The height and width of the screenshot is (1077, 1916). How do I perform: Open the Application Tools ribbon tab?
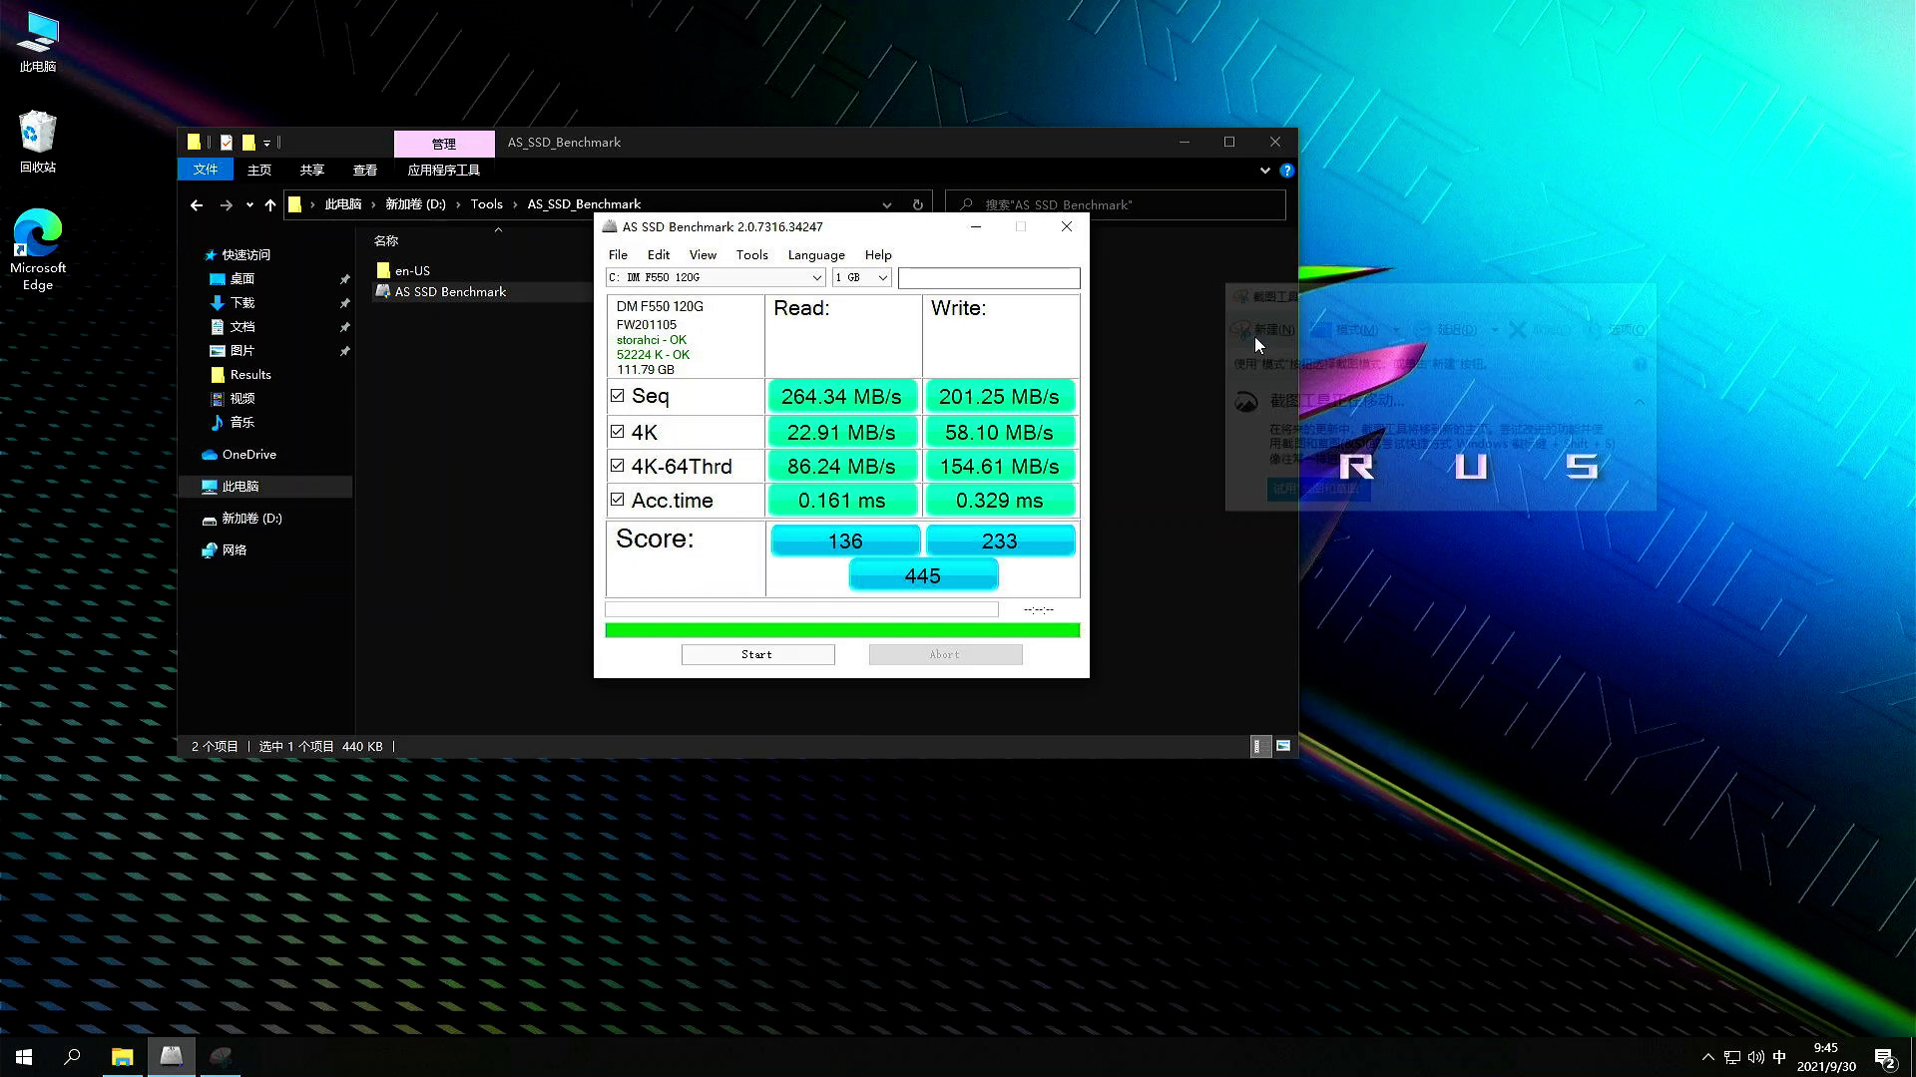[x=443, y=171]
